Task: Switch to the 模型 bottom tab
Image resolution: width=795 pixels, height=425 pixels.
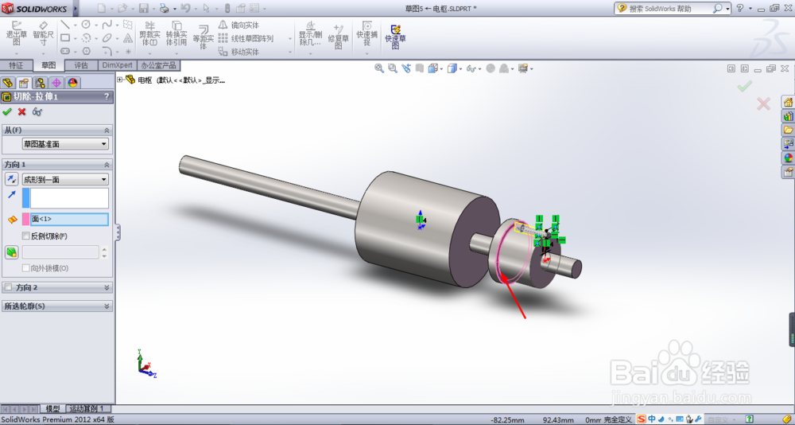Action: coord(53,409)
